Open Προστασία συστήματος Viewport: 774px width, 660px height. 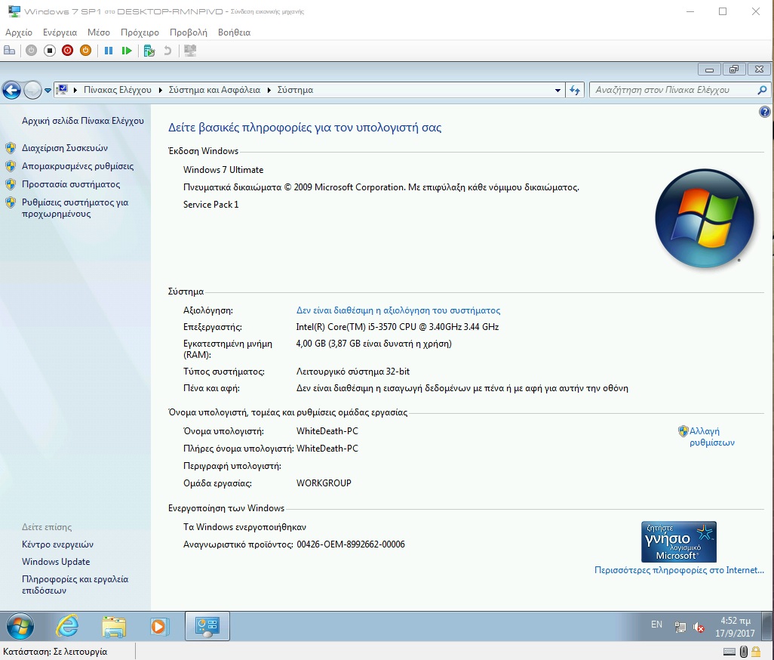point(71,184)
